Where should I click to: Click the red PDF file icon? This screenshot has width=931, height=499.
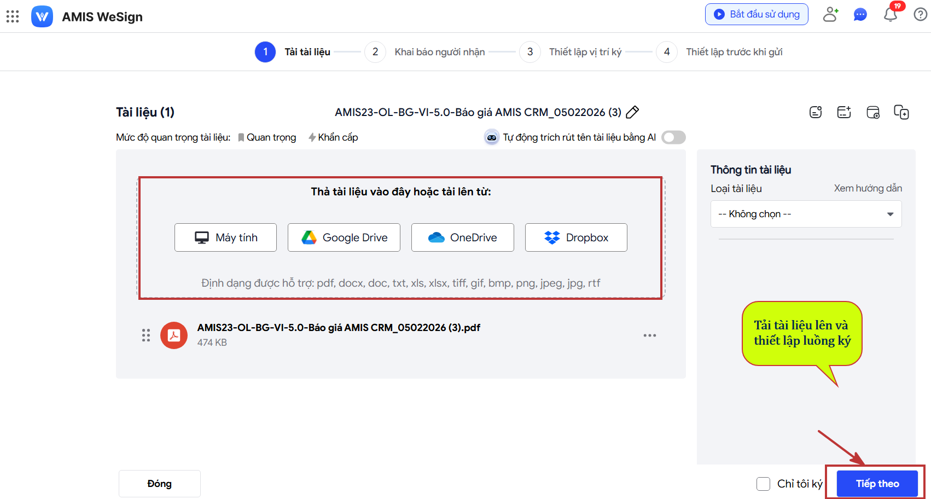click(174, 335)
